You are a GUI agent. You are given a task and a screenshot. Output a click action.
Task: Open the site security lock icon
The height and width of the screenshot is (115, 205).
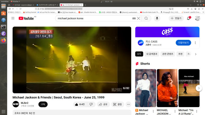point(38,9)
